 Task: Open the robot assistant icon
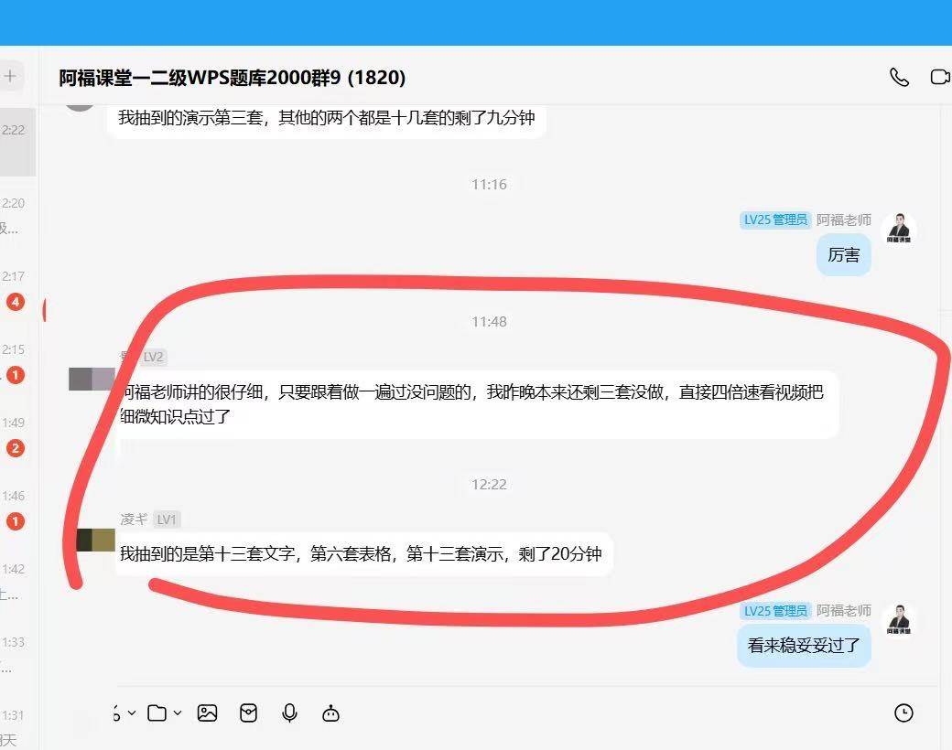click(330, 713)
